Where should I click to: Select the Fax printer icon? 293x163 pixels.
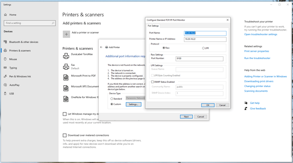point(66,67)
